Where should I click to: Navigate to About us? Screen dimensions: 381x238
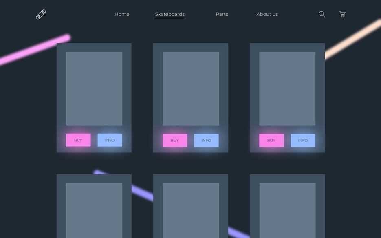(267, 14)
